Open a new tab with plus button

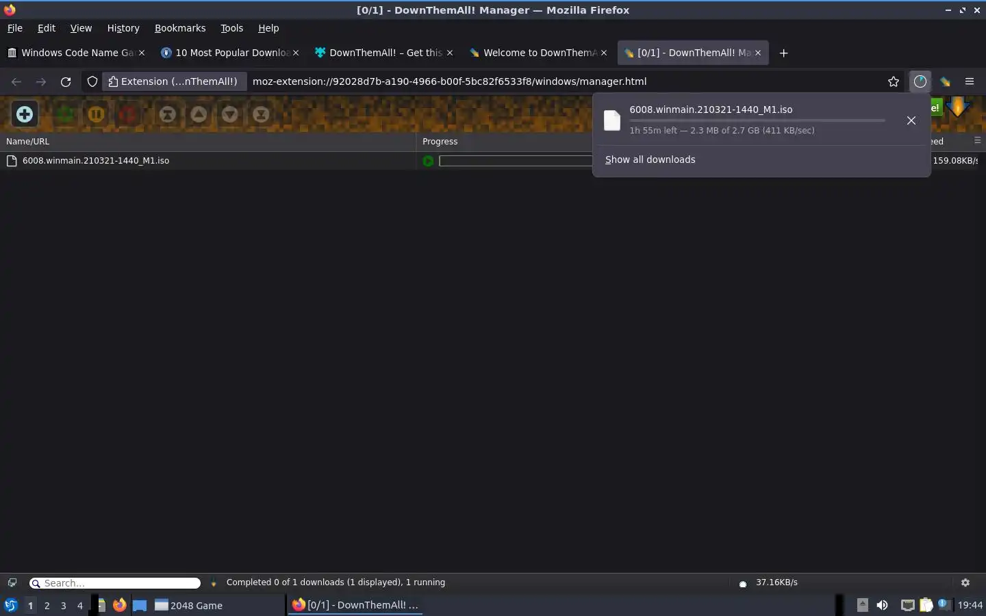[784, 53]
